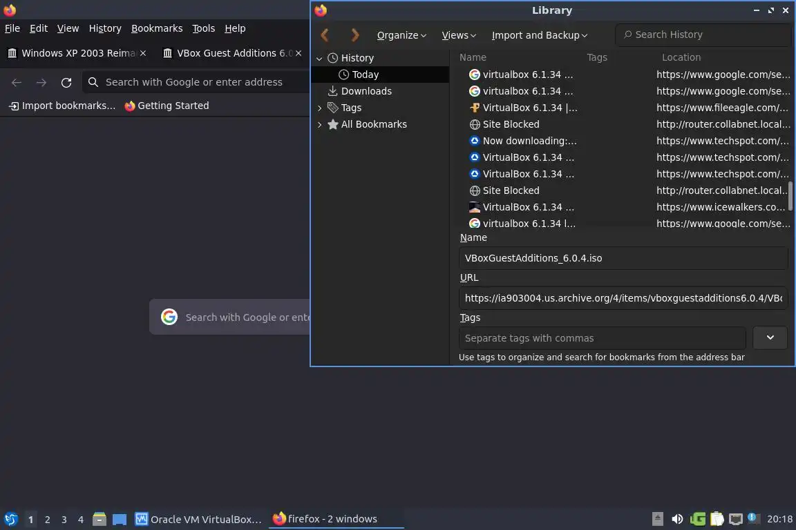This screenshot has height=530, width=796.
Task: Open the file manager taskbar icon
Action: click(99, 519)
